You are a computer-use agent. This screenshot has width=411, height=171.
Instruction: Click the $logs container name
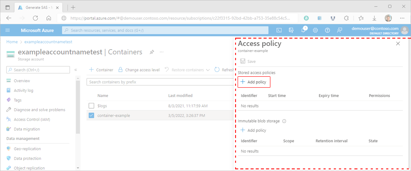click(x=102, y=106)
